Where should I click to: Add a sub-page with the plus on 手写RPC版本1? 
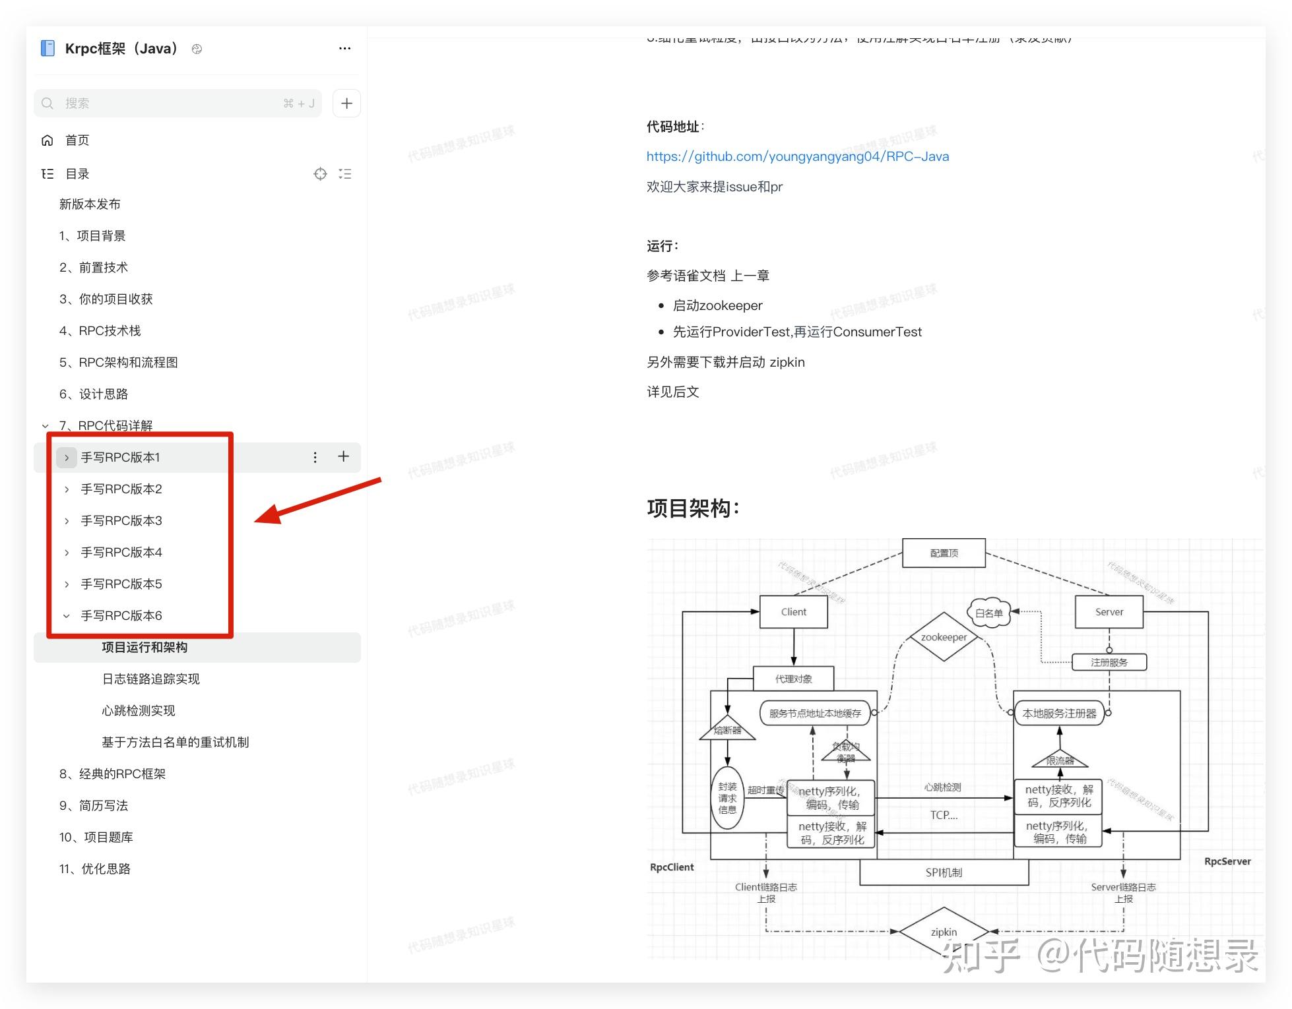(x=343, y=457)
